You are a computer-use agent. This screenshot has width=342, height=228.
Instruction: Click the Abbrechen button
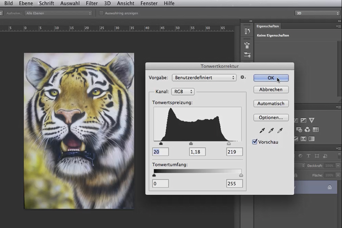(271, 89)
